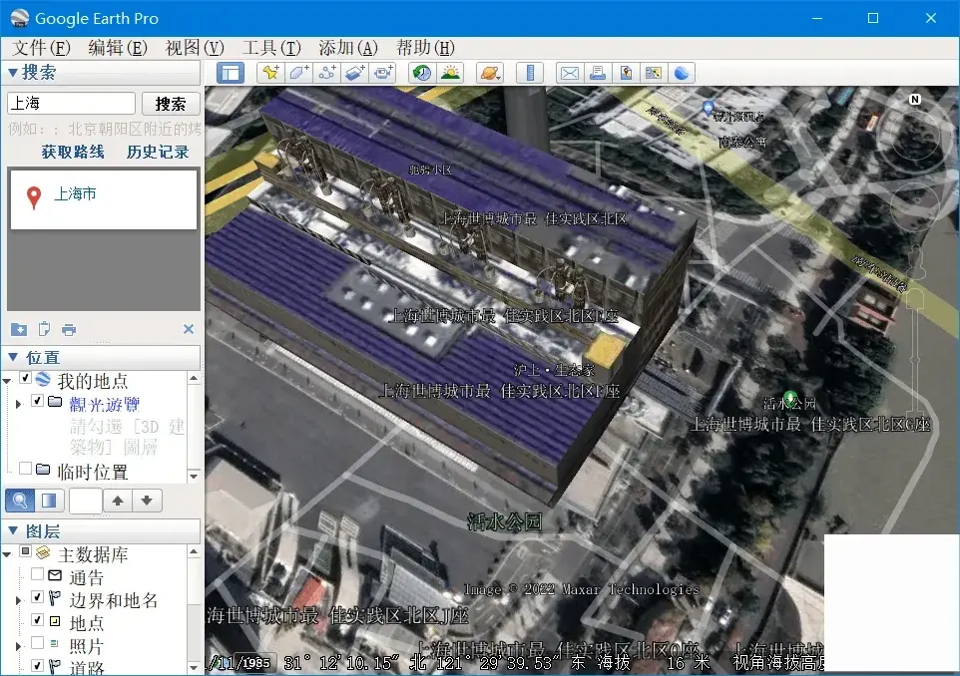Collapse the 图层 panel
Viewport: 960px width, 676px height.
coord(13,529)
